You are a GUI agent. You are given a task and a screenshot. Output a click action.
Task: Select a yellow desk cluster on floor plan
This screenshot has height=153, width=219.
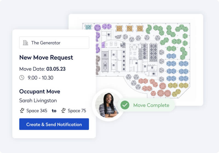[172, 85]
